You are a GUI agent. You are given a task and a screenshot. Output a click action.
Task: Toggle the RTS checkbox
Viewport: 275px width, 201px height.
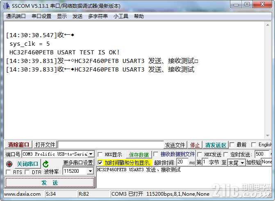click(x=8, y=172)
